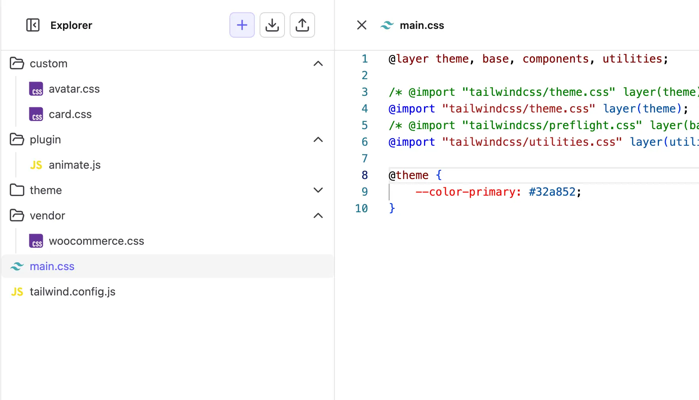Select the CSS icon next to avatar.css
Screen dimensions: 699x400
click(36, 89)
